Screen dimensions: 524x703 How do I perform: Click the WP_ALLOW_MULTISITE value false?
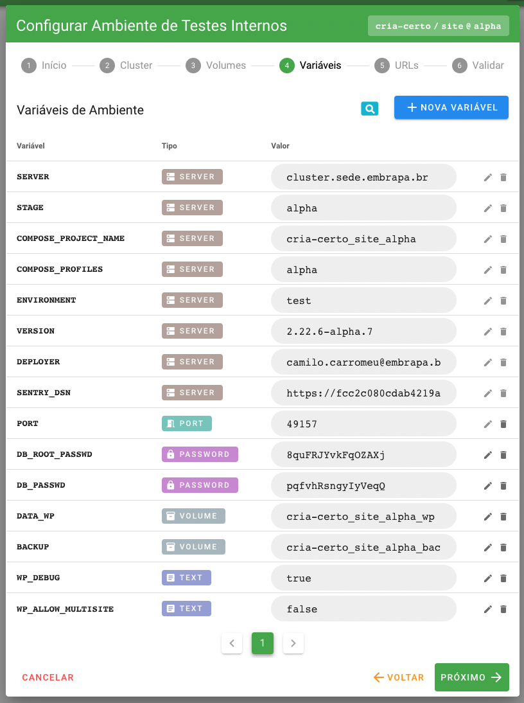(x=363, y=609)
